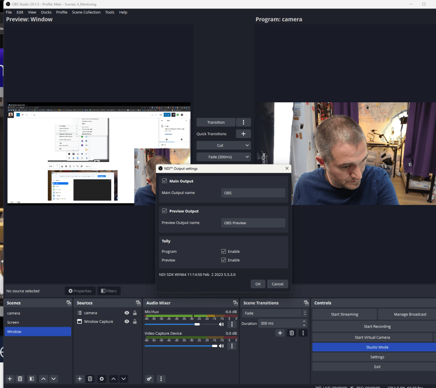Close the NDI Output settings dialog
The width and height of the screenshot is (436, 388).
coord(287,168)
